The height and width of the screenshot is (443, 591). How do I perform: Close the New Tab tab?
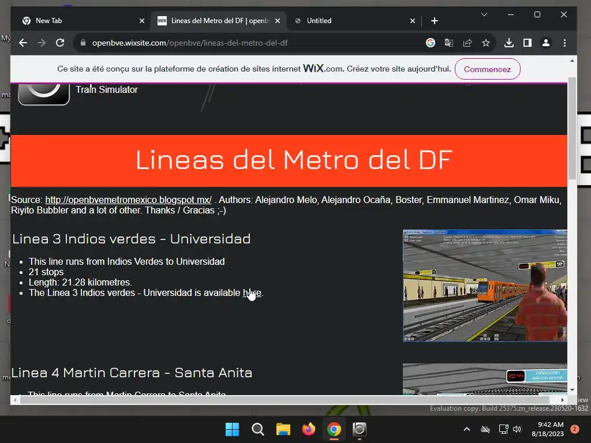click(142, 21)
